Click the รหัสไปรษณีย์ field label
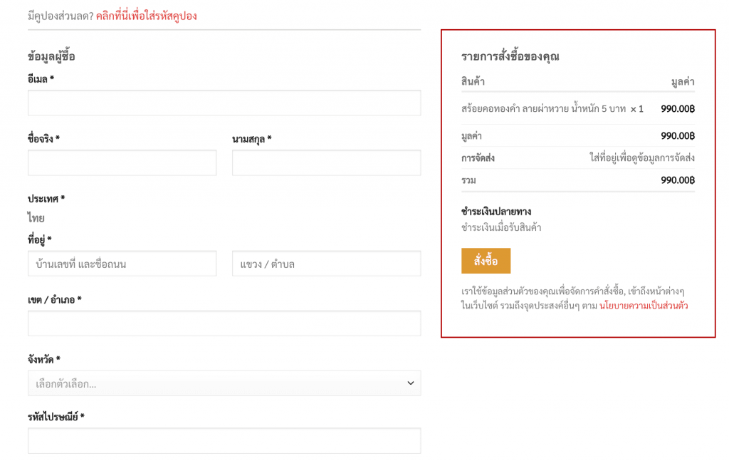The width and height of the screenshot is (729, 461). pos(55,416)
